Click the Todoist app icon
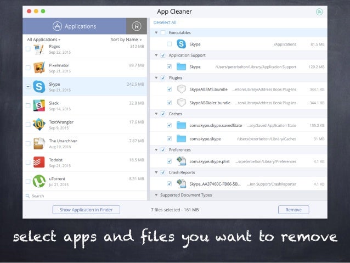Screen dimensions: 350x263 pos(39,162)
